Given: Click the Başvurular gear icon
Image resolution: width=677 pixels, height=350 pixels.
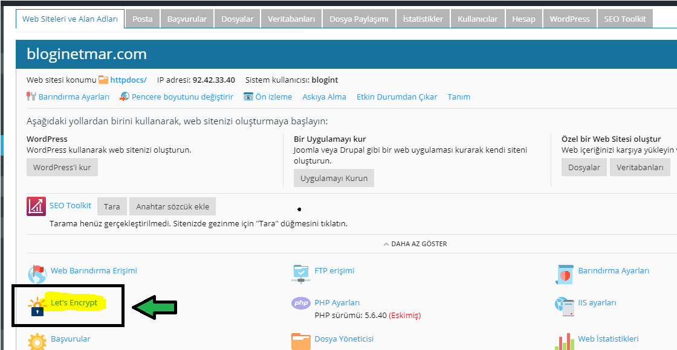Looking at the screenshot, I should [x=37, y=342].
